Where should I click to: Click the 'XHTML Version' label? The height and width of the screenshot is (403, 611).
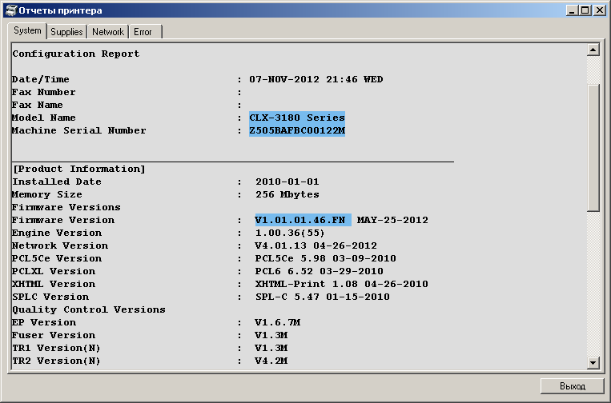pyautogui.click(x=54, y=285)
